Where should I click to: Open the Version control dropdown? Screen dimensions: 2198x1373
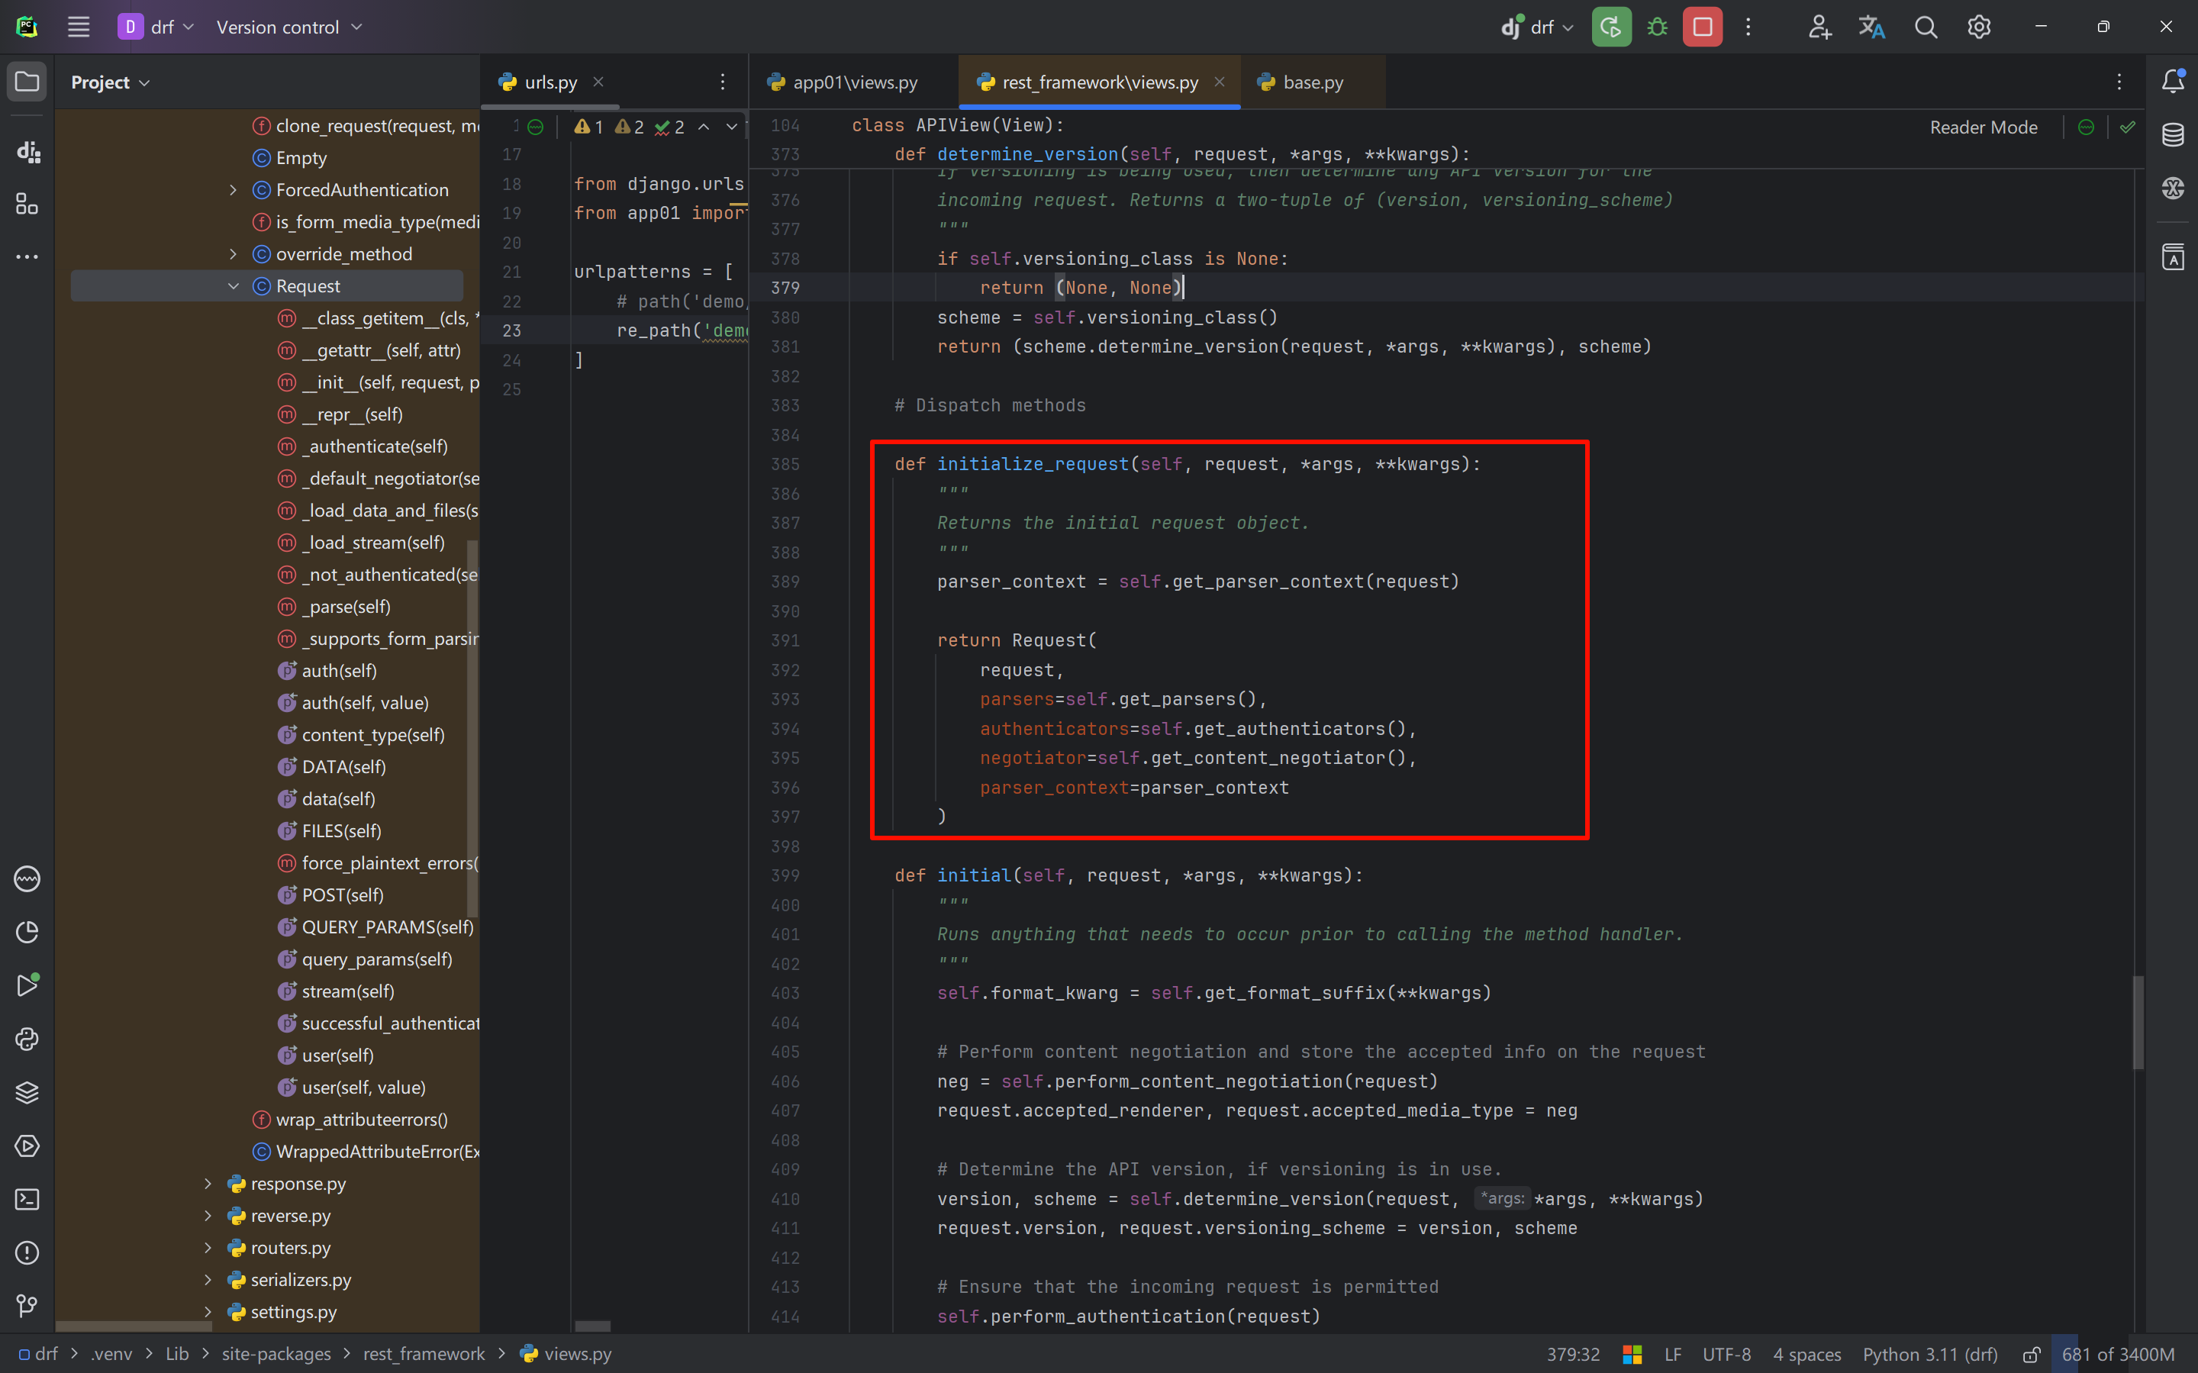click(x=288, y=27)
